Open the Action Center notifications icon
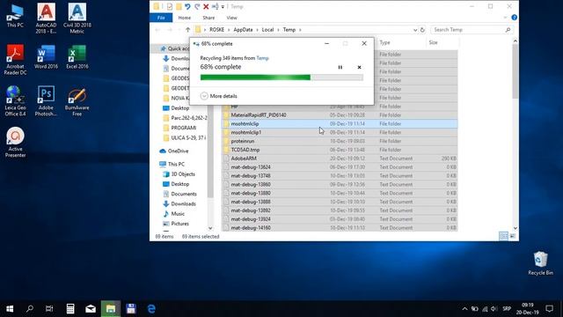Screen dimensions: 563x317 549,309
